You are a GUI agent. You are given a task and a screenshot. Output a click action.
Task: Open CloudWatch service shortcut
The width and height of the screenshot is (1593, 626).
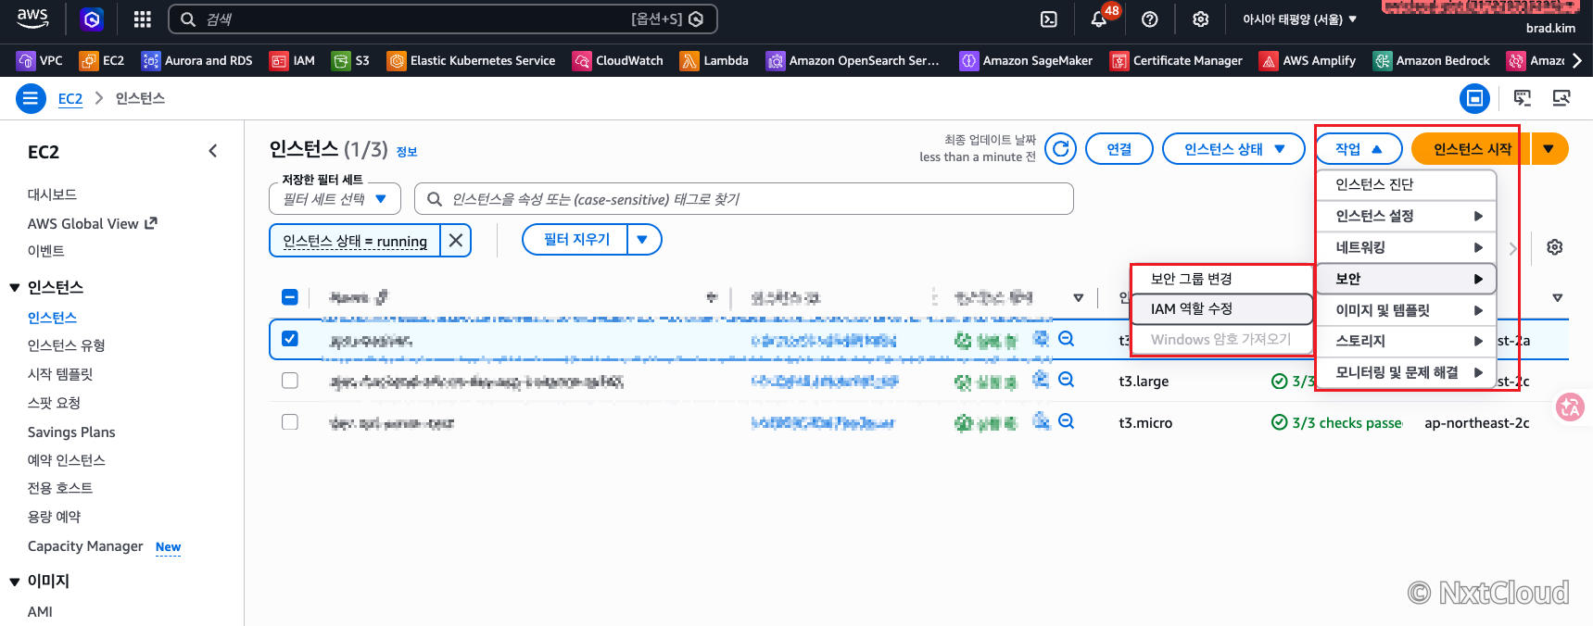[618, 60]
